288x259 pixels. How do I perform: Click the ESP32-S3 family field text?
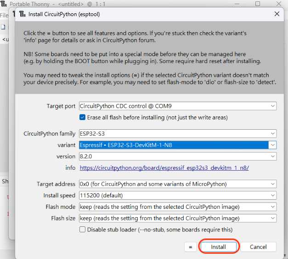tap(92, 133)
